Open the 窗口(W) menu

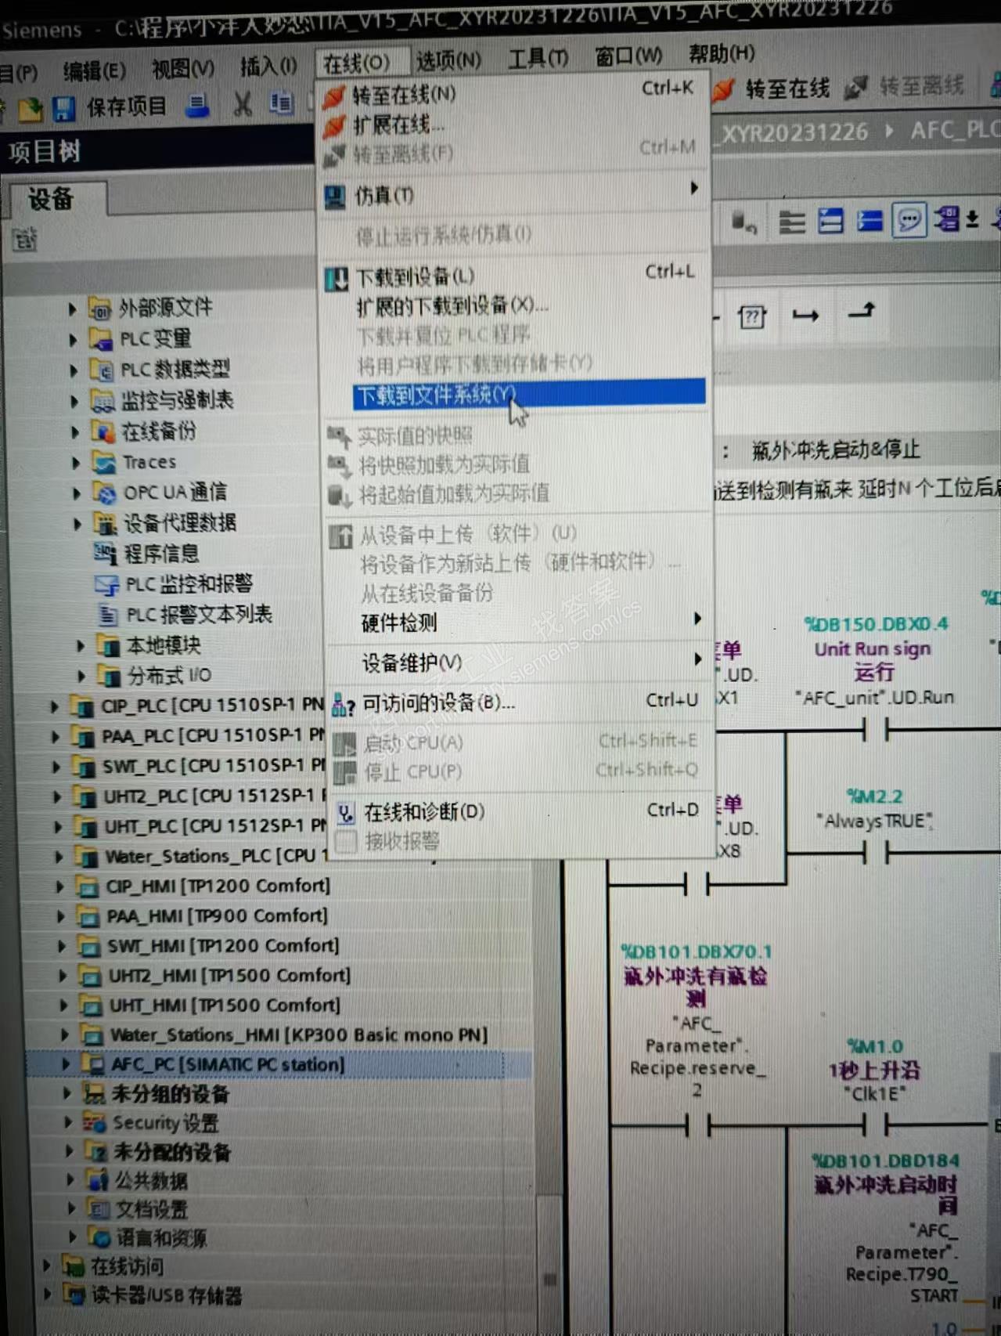coord(628,56)
